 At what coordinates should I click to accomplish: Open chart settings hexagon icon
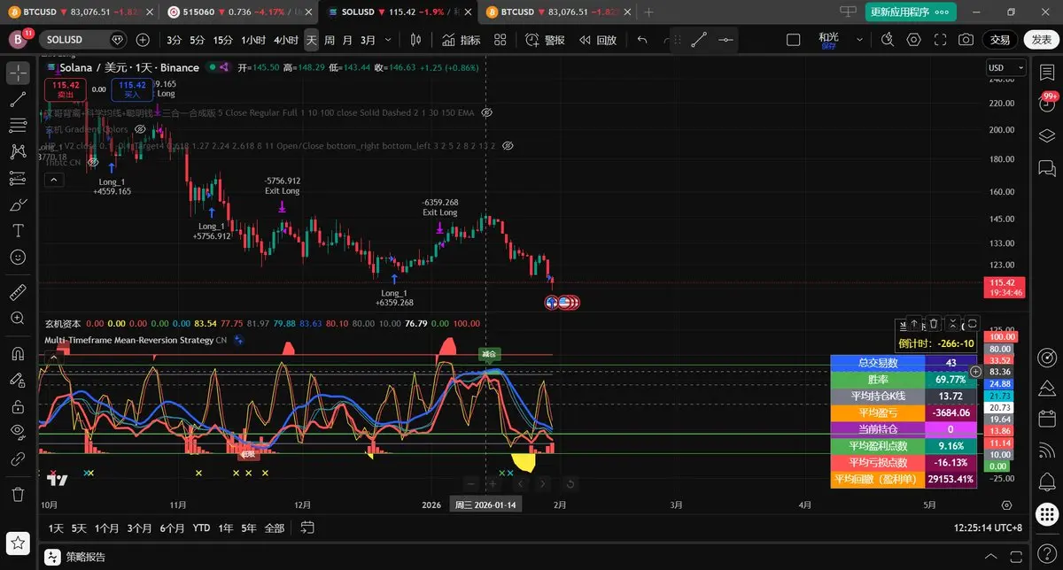[x=914, y=40]
